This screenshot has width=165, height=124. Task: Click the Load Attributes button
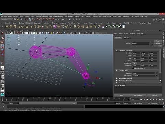tap(138, 95)
